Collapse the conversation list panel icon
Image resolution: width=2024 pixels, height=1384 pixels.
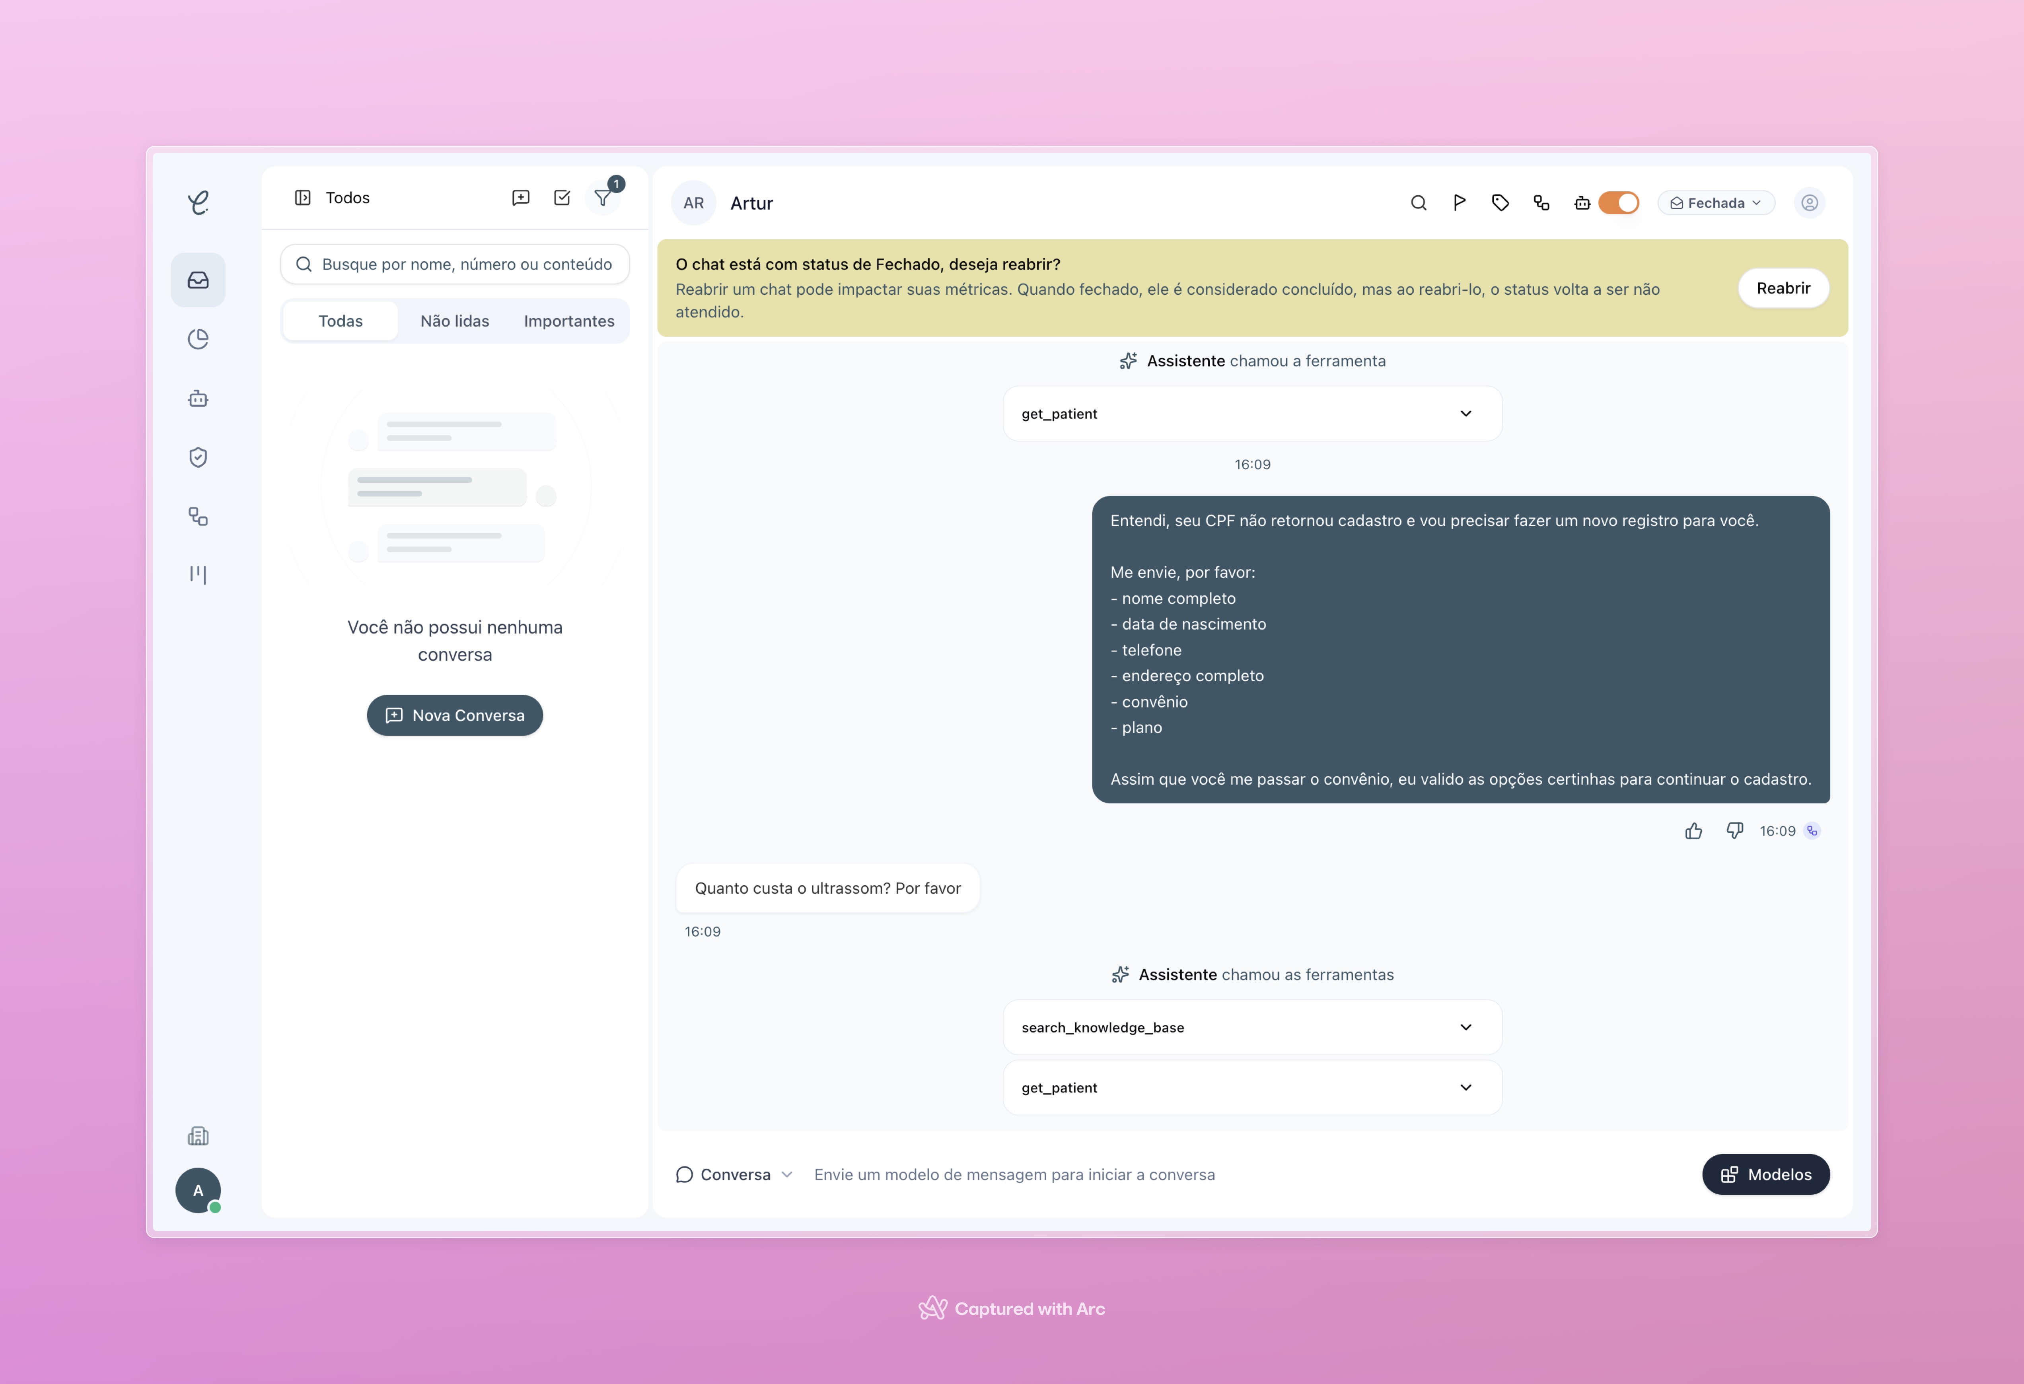pos(302,198)
